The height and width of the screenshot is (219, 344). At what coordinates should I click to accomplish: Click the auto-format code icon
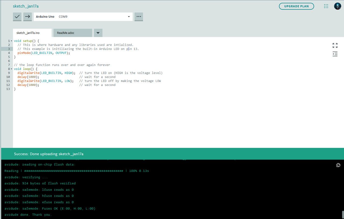[x=335, y=54]
